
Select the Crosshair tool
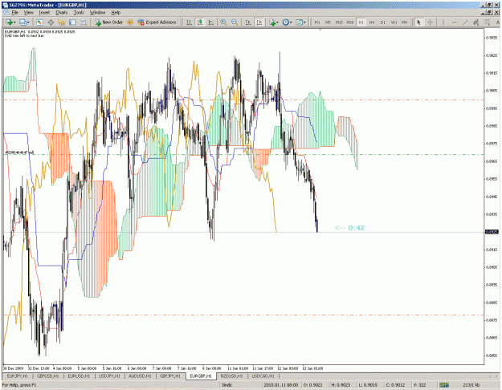430,22
